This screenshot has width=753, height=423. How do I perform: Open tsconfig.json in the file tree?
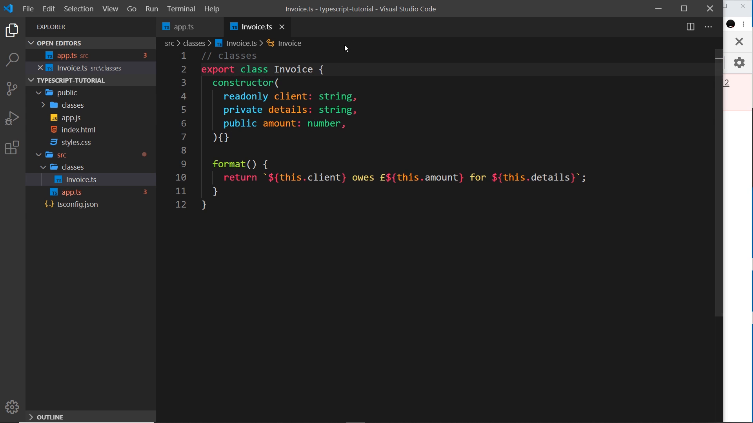point(91,204)
